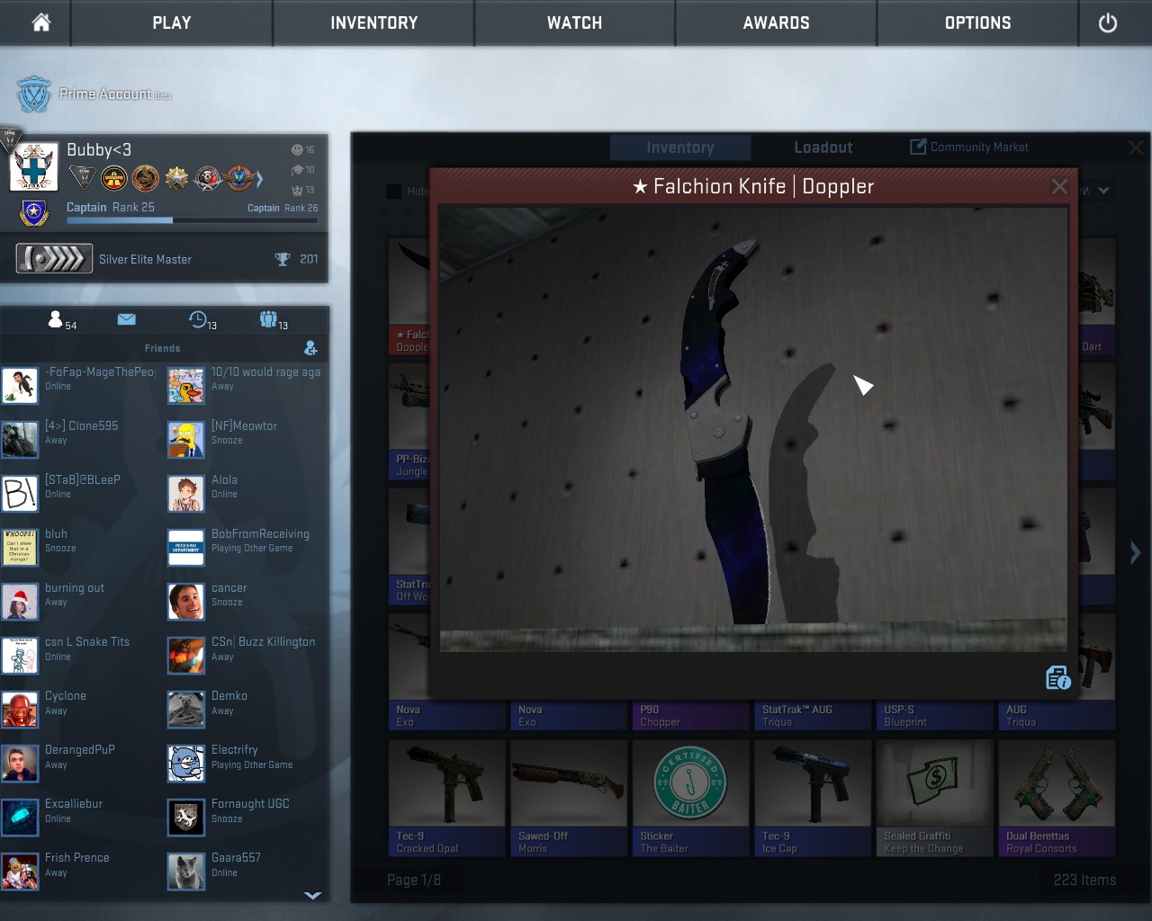Image resolution: width=1152 pixels, height=921 pixels.
Task: Click BobFromReceiving's avatar
Action: coord(186,547)
